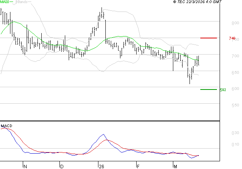This screenshot has width=242, height=169.
Task: Click the TEC copyright timestamp text
Action: pyautogui.click(x=197, y=2)
